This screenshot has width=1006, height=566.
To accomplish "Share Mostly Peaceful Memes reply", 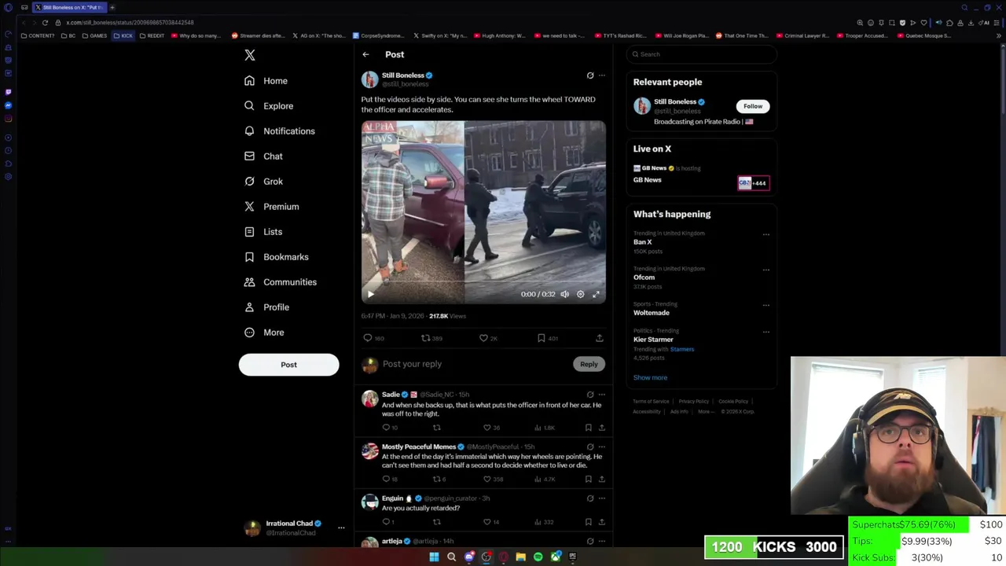I will 602,479.
